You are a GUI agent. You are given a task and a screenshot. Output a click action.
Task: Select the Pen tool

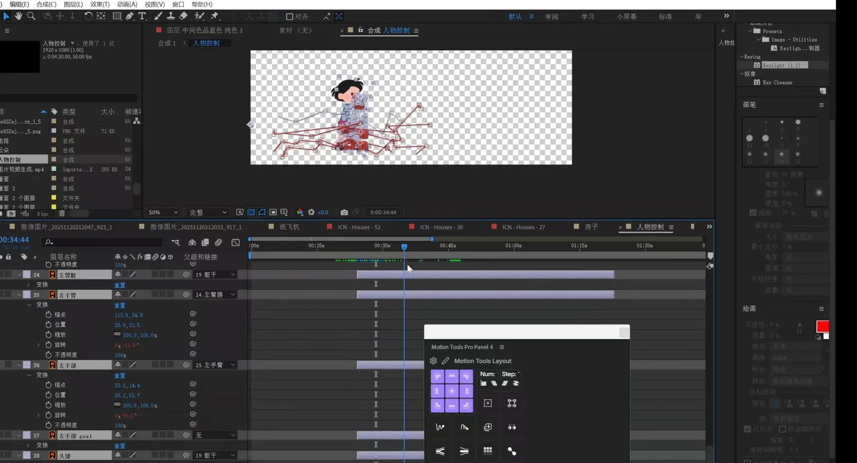130,16
